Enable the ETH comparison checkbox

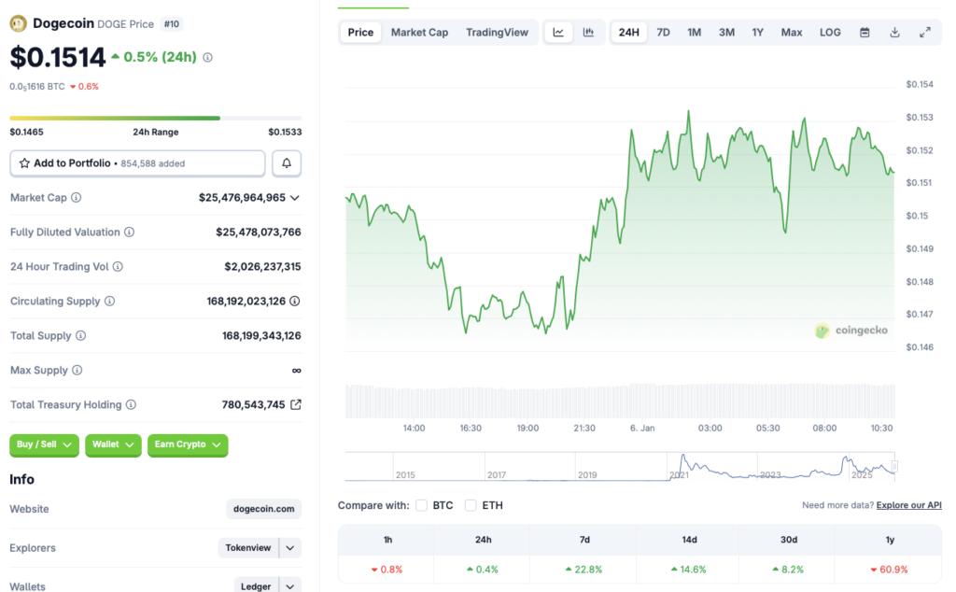click(471, 504)
